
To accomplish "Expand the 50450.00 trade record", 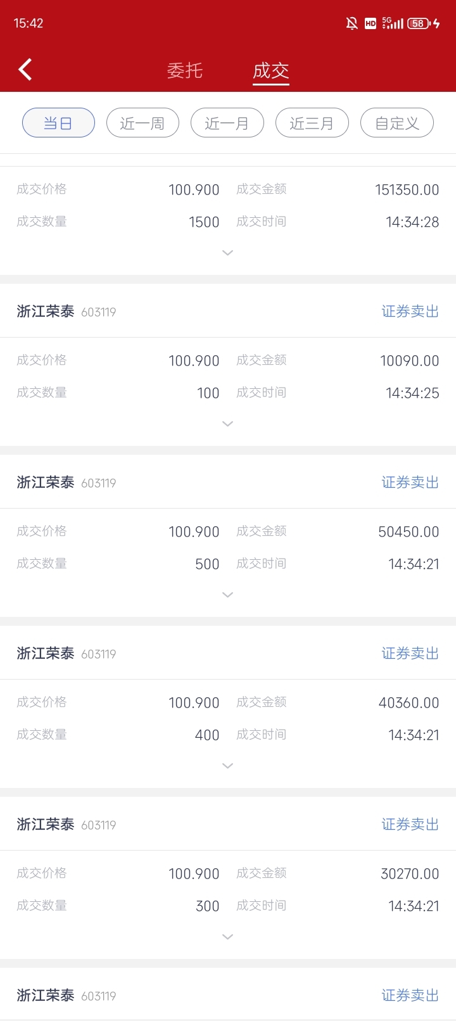I will coord(228,595).
